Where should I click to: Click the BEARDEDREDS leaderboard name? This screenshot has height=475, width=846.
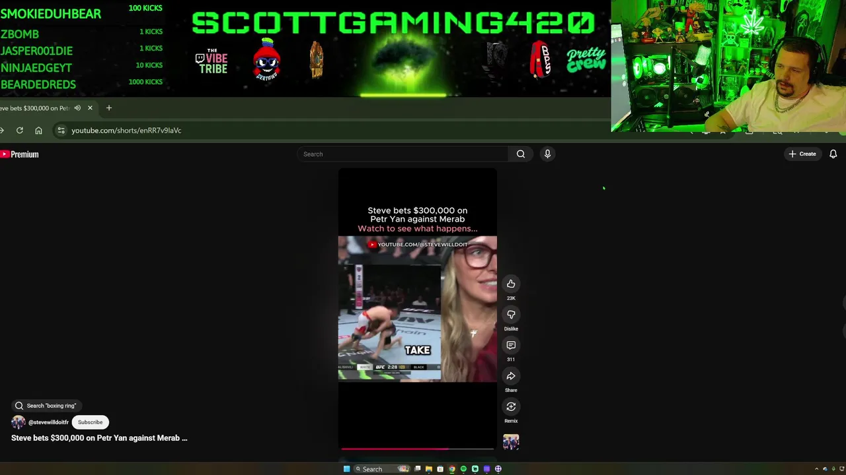pyautogui.click(x=38, y=84)
